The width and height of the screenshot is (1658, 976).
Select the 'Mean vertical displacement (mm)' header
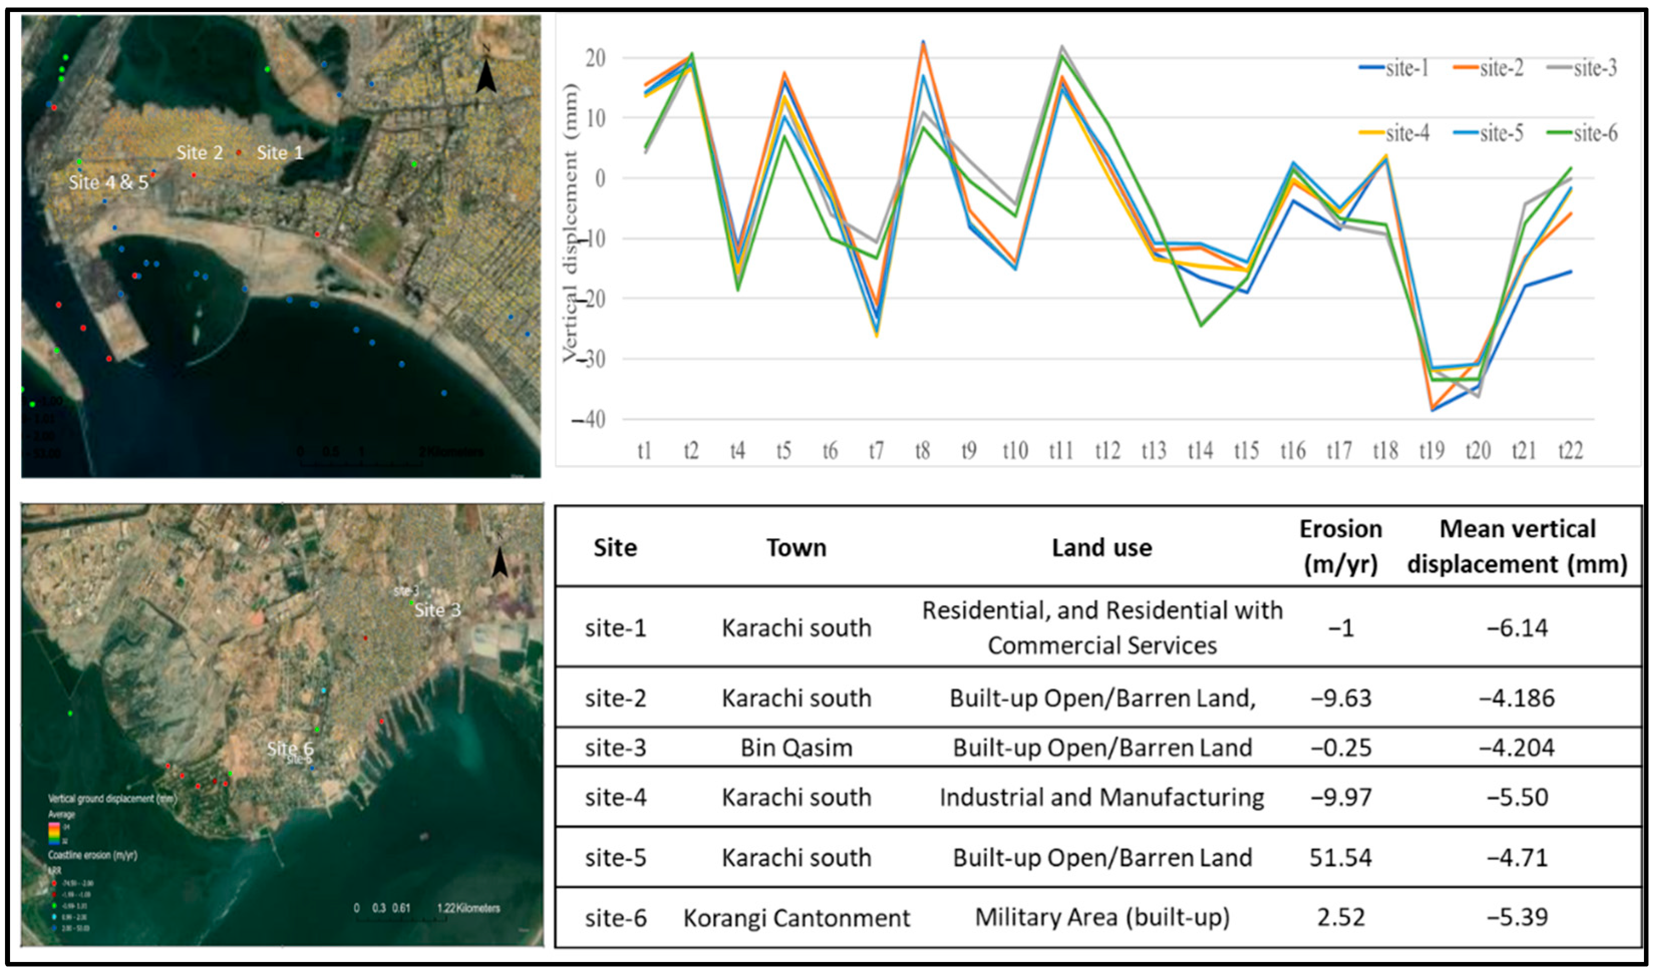pos(1517,547)
